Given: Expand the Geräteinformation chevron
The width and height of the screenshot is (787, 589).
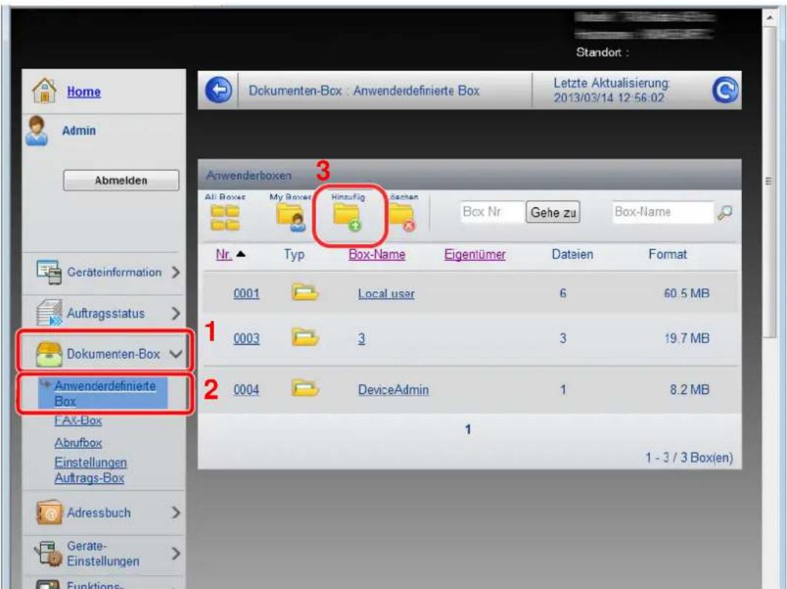Looking at the screenshot, I should 175,273.
